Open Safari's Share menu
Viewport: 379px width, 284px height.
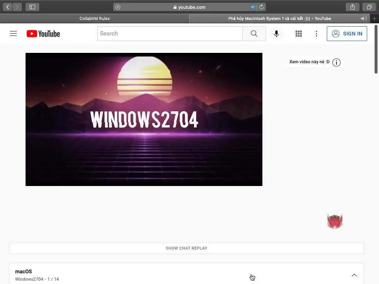coord(352,7)
